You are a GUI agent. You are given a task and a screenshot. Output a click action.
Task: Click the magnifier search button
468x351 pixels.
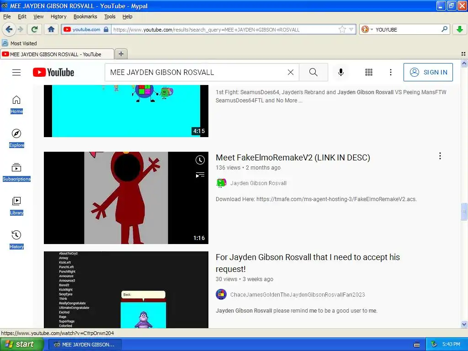click(314, 72)
